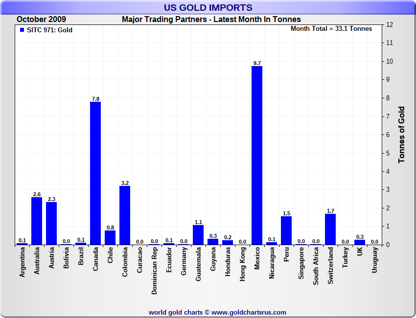Click the 0.2 value above Honduras

coord(228,237)
